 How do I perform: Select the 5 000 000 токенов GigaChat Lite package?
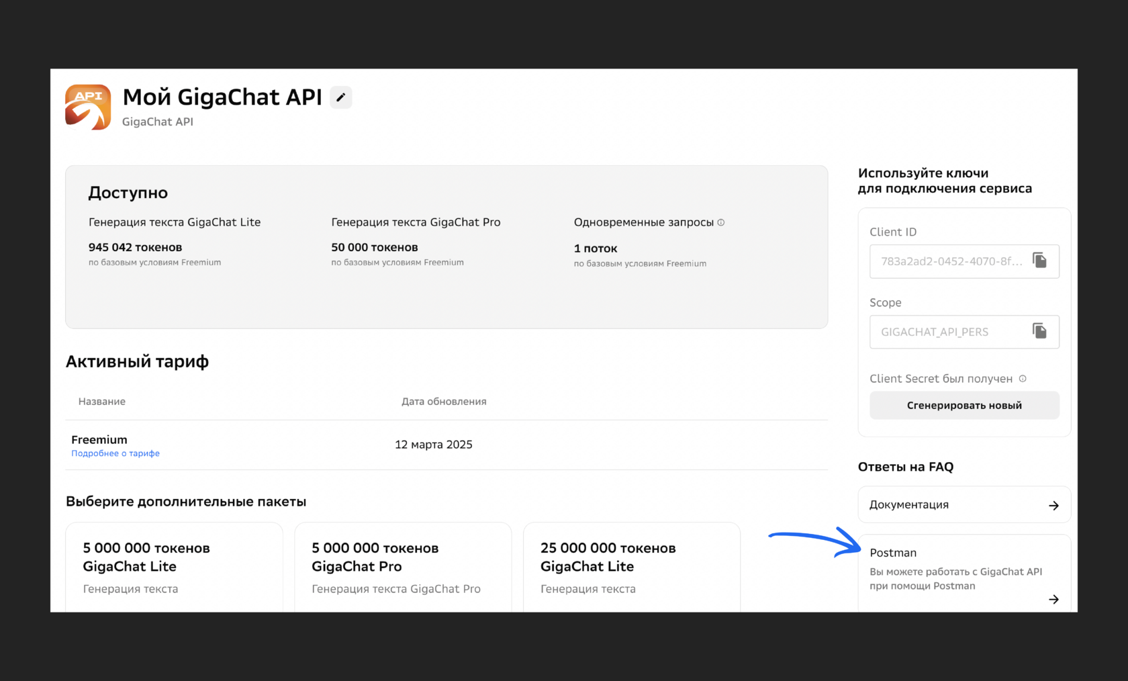pyautogui.click(x=174, y=567)
